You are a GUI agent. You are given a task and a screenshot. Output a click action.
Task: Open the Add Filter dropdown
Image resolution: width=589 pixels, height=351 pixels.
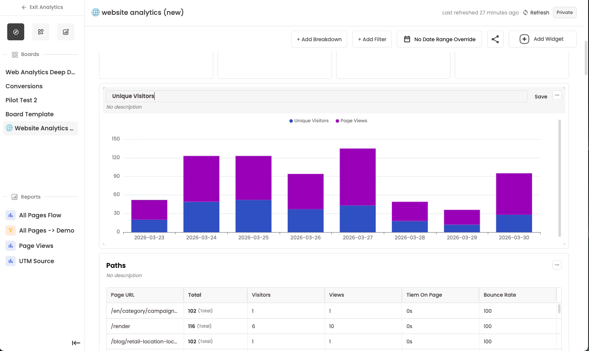(372, 39)
